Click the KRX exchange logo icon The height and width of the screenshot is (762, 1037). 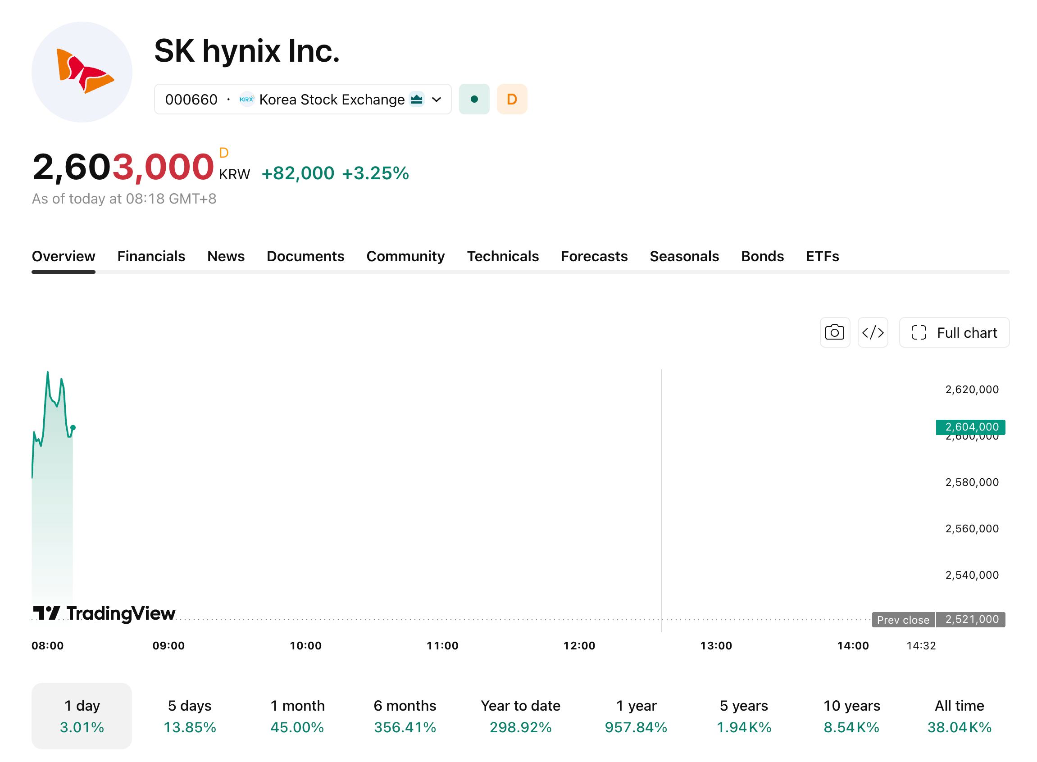tap(247, 99)
